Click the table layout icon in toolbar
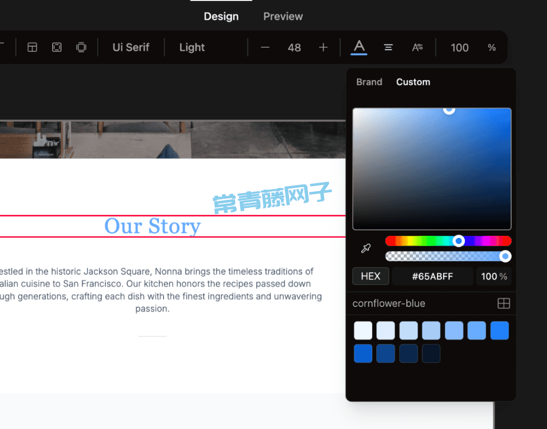 point(32,47)
